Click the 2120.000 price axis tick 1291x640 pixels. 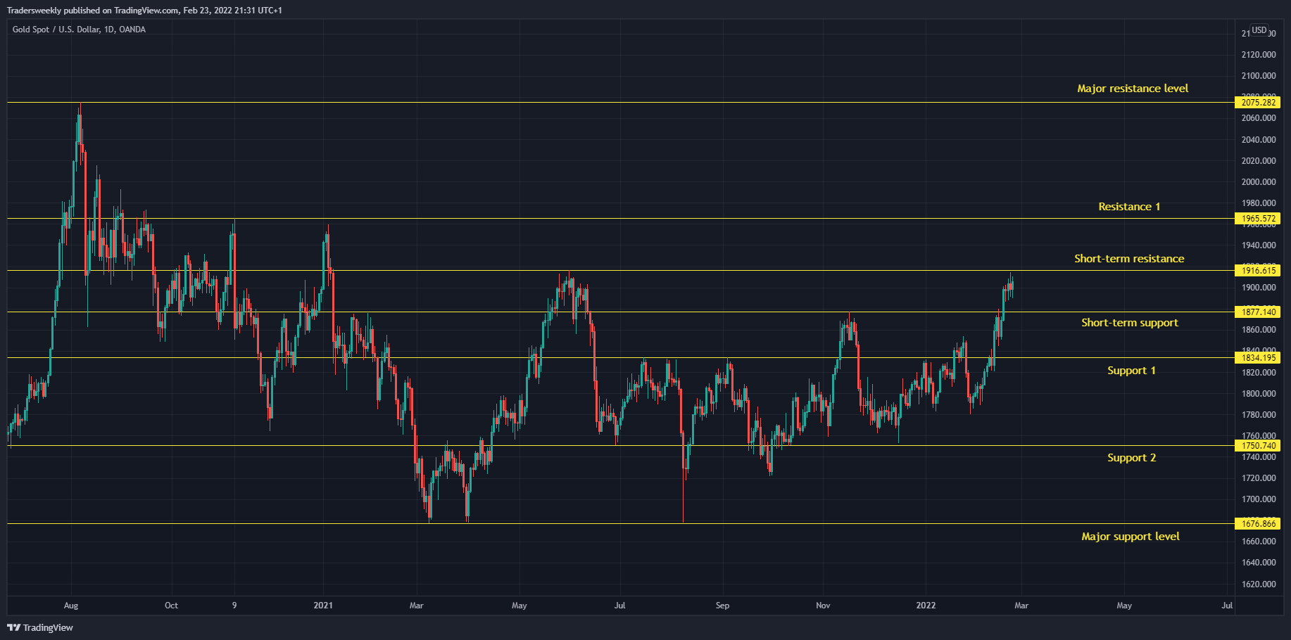point(1259,55)
